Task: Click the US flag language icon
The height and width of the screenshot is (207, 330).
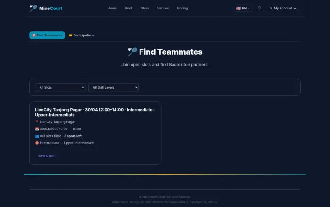Action: coord(238,8)
